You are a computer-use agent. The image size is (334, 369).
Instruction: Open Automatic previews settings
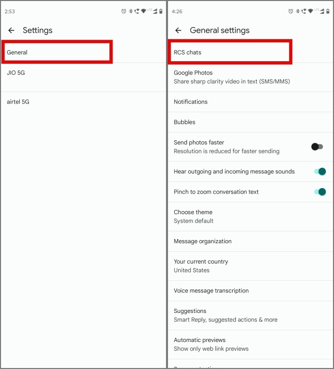[250, 345]
